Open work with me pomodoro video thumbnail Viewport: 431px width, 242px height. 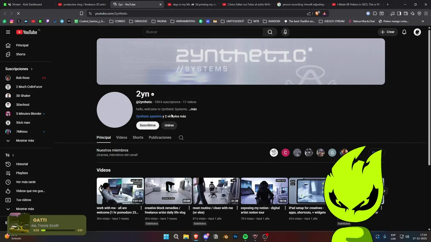[120, 191]
